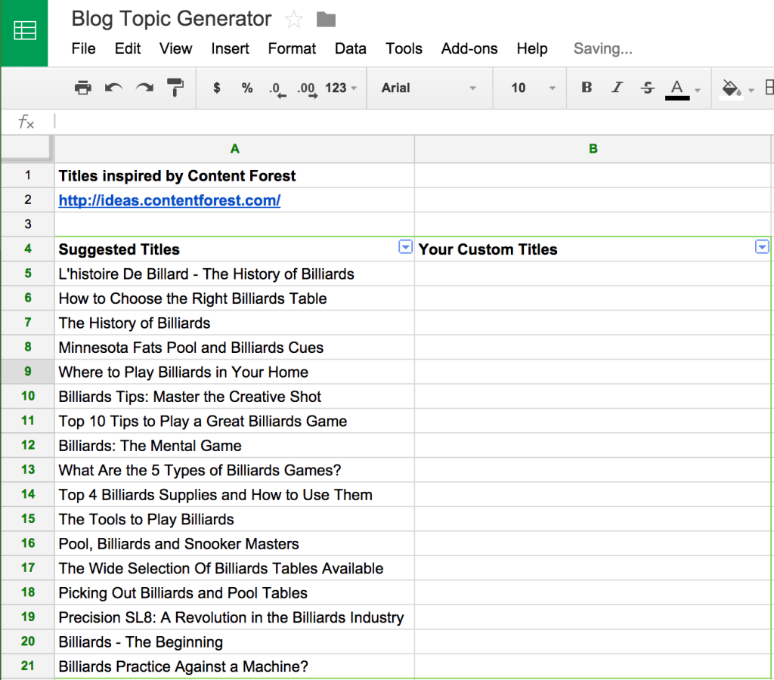Increase decimal places

coord(307,89)
